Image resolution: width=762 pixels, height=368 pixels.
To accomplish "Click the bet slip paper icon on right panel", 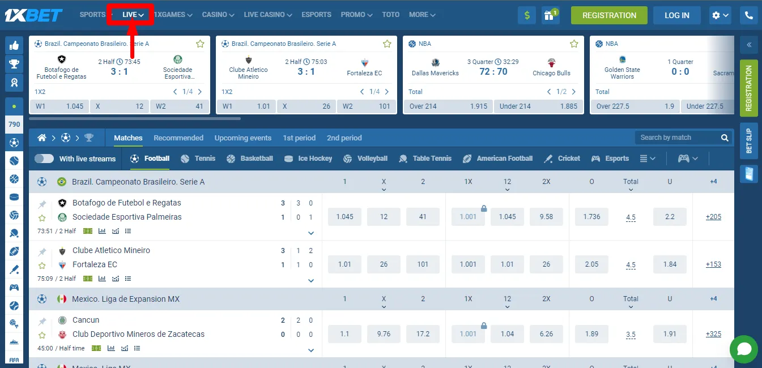I will click(x=749, y=174).
